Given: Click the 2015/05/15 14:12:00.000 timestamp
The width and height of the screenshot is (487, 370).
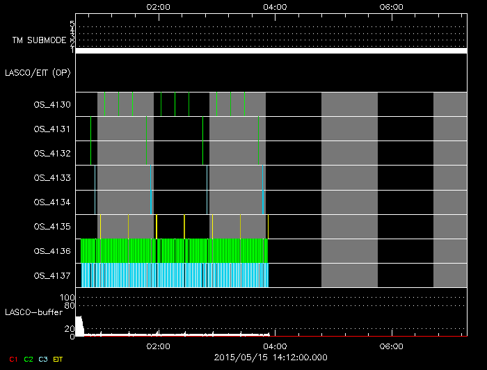Looking at the screenshot, I should (271, 357).
